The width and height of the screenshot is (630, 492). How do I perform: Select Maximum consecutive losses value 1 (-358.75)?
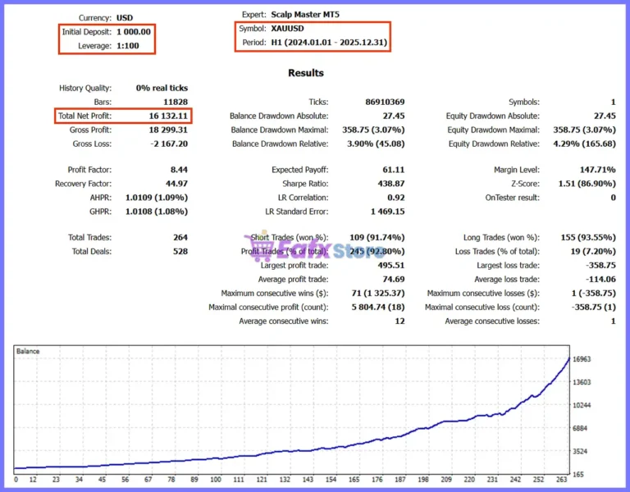pyautogui.click(x=594, y=294)
